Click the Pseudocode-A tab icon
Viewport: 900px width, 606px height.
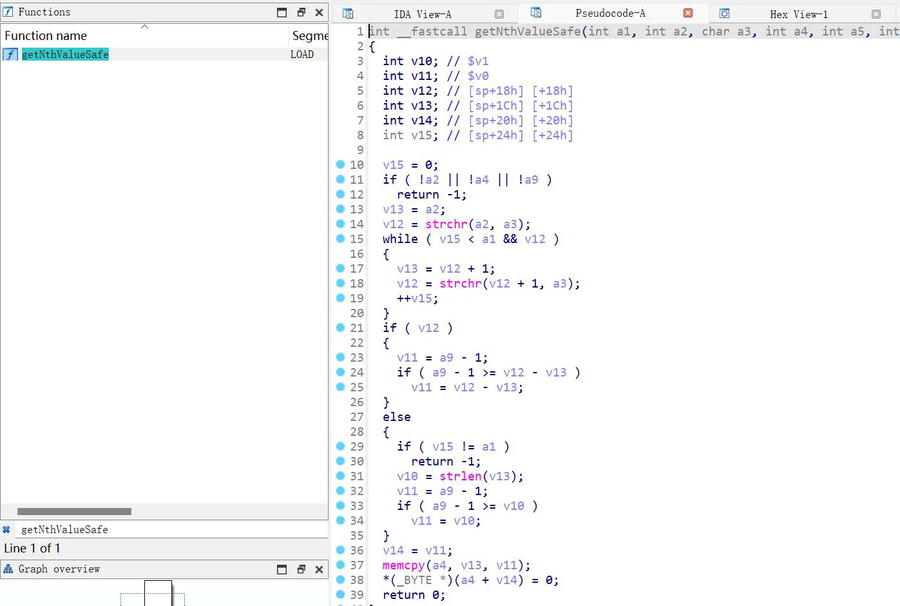click(x=536, y=13)
